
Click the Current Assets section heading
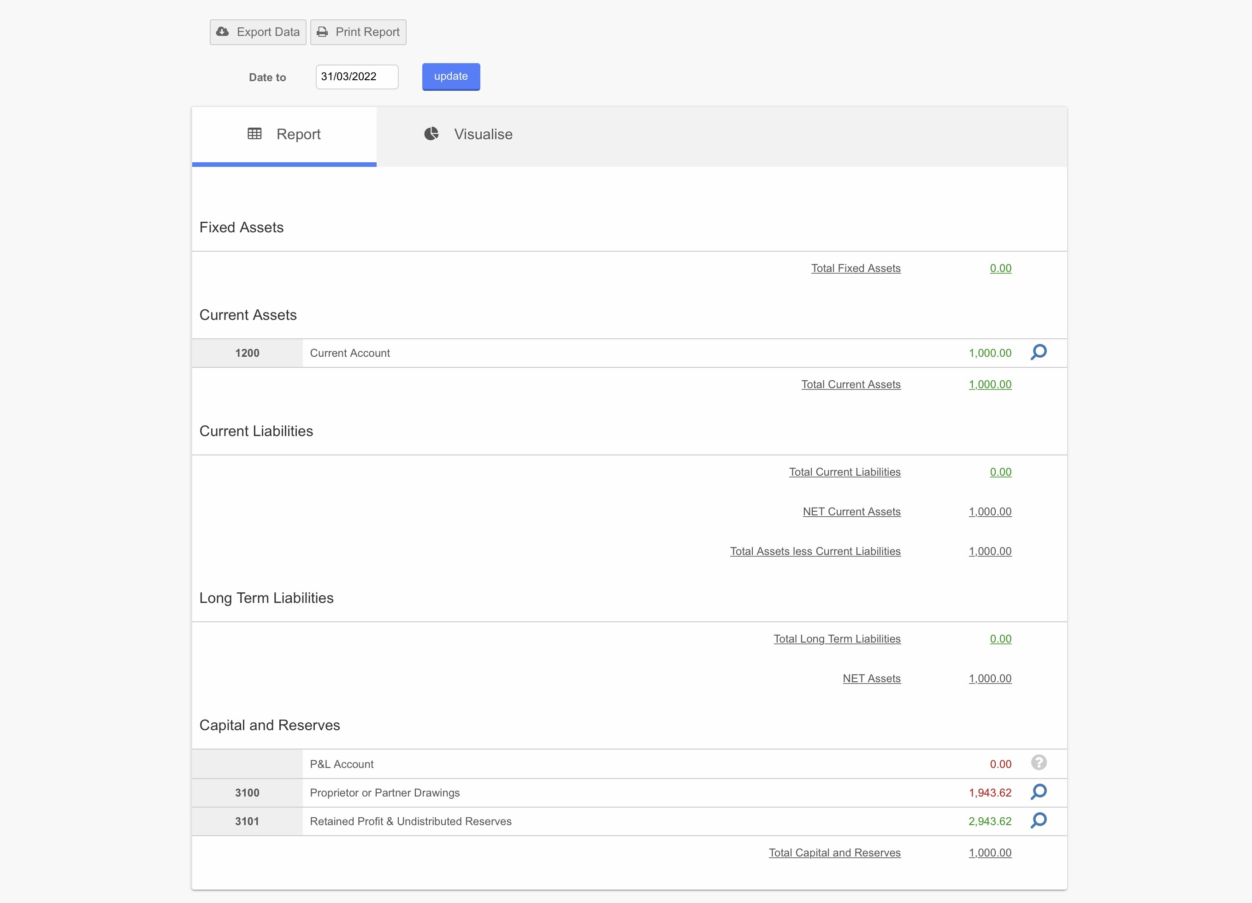point(248,315)
